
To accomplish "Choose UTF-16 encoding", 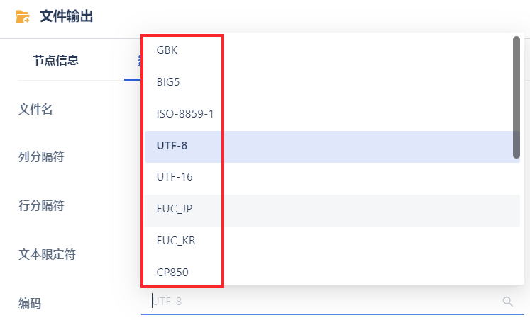I will [x=332, y=177].
